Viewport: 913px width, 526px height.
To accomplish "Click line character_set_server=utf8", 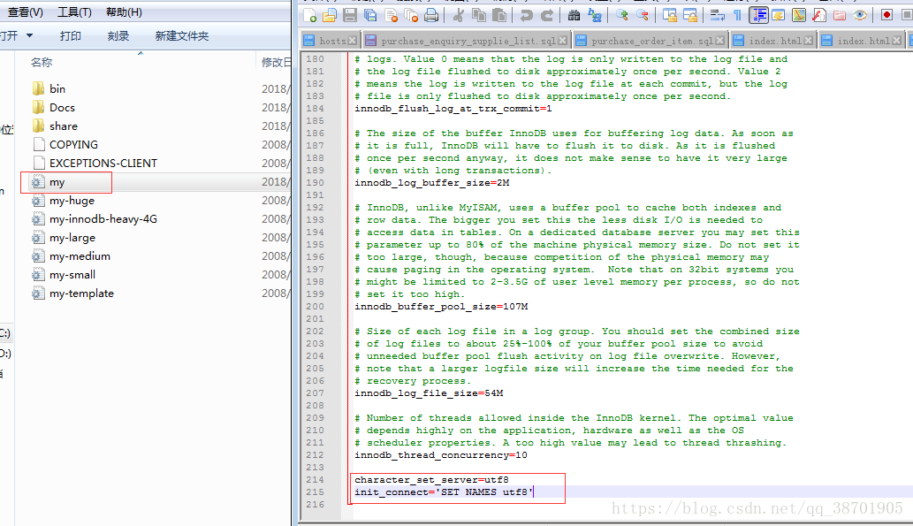I will [431, 480].
